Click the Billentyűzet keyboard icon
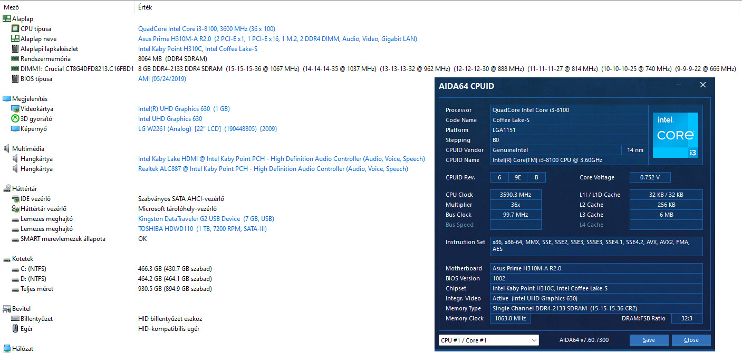This screenshot has width=742, height=353. pos(15,319)
